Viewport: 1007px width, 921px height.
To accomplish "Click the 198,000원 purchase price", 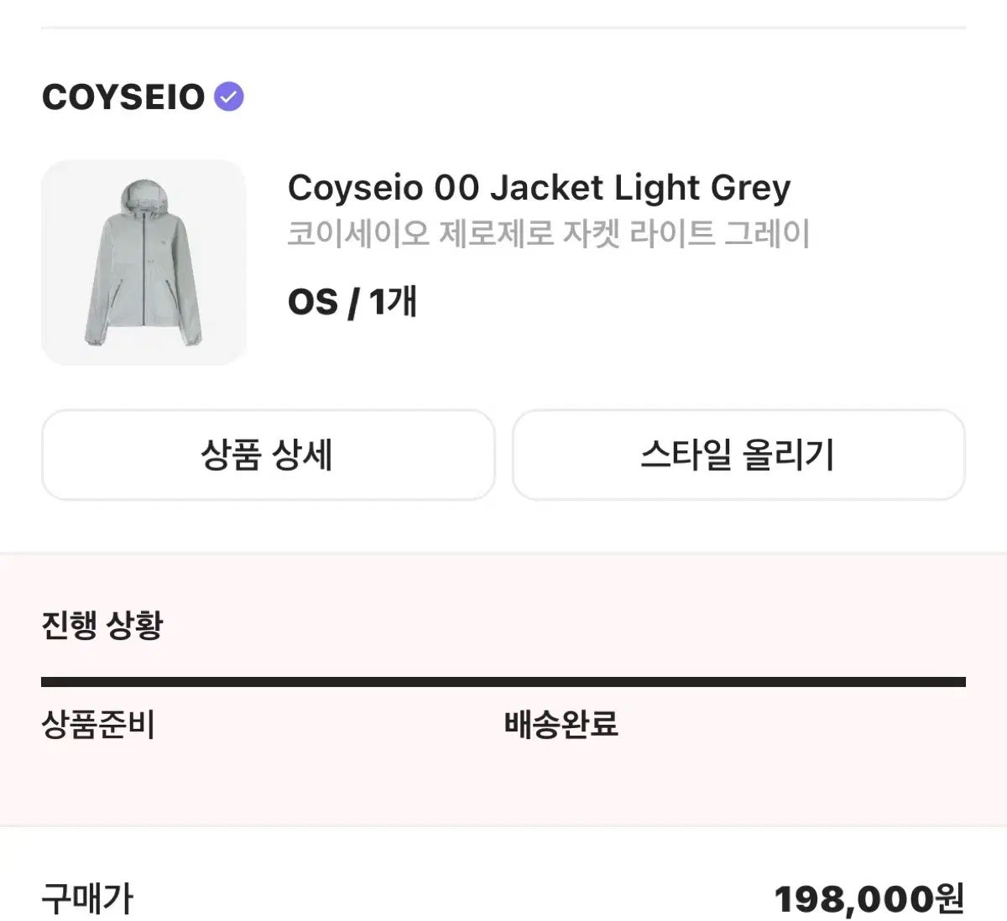I will [869, 899].
